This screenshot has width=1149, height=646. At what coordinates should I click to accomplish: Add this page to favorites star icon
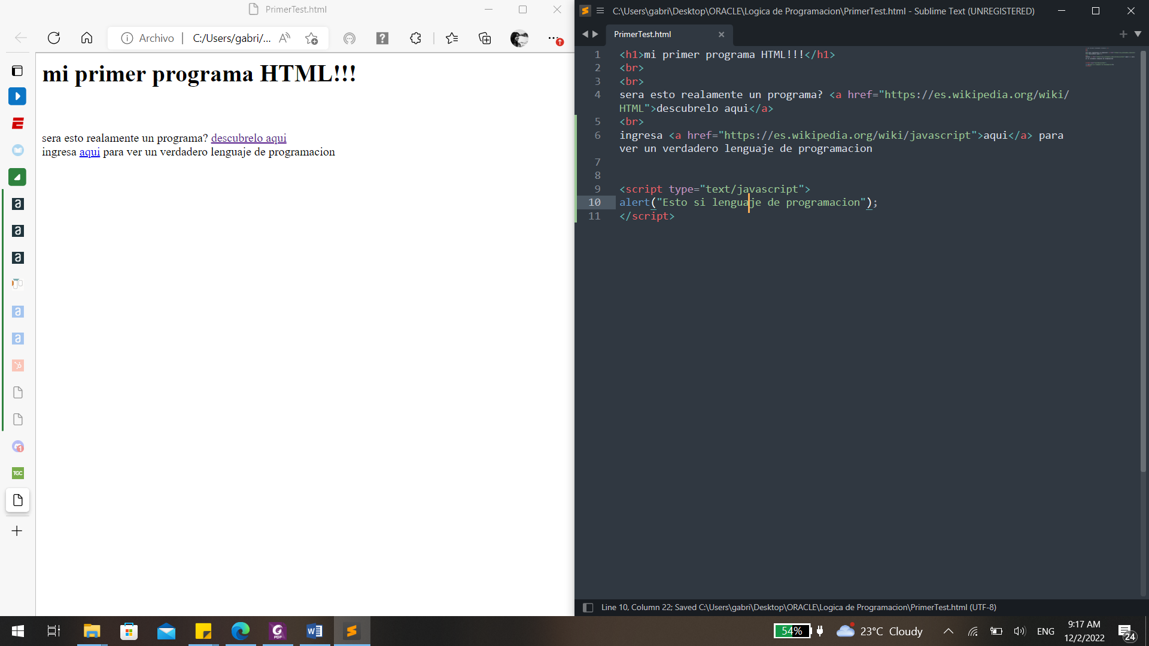(311, 38)
